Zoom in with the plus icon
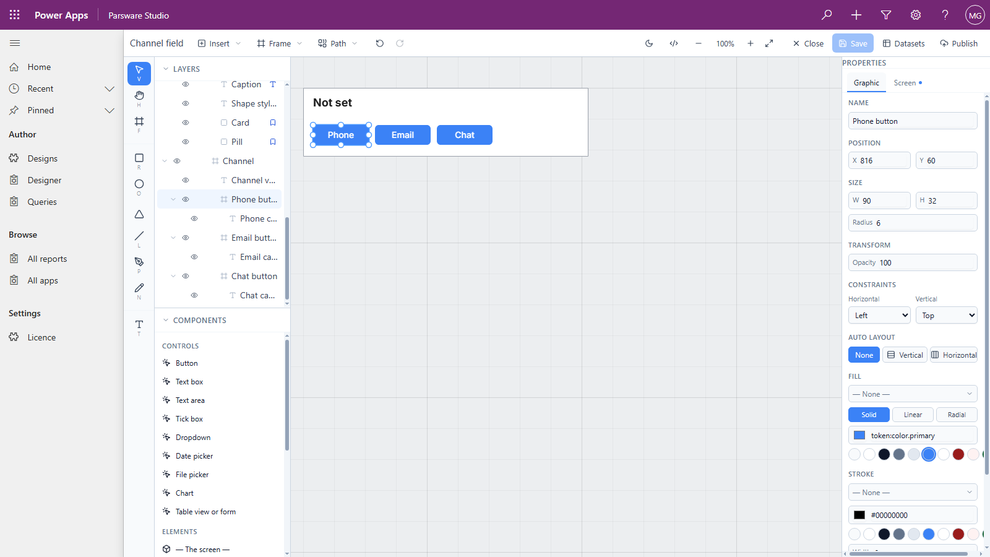Image resolution: width=990 pixels, height=557 pixels. [751, 43]
